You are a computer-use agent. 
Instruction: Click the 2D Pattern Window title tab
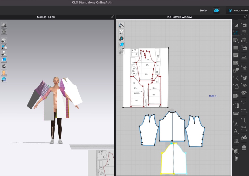pos(179,17)
